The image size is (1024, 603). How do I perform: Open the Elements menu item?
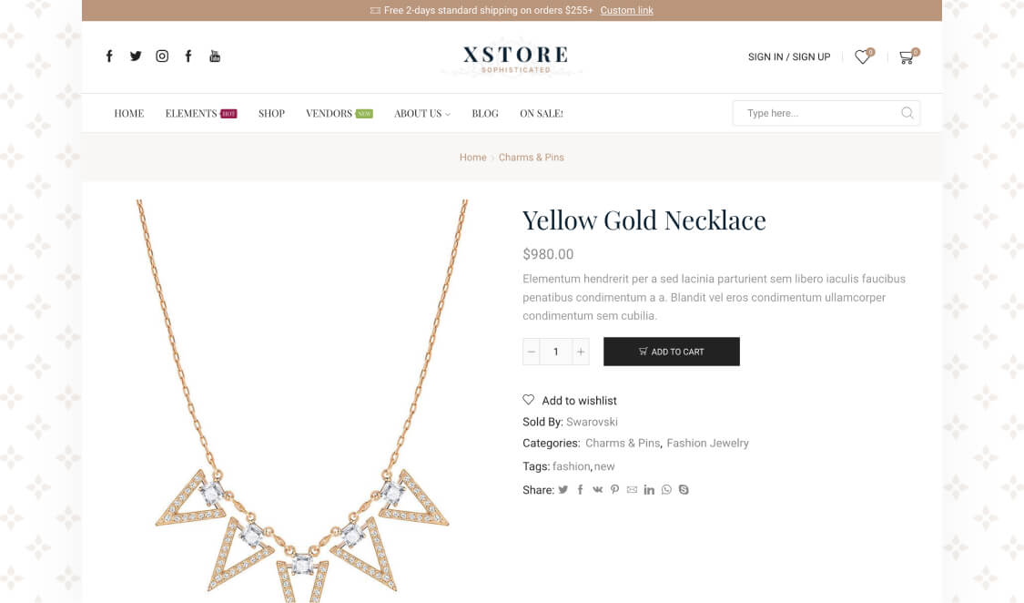point(191,114)
